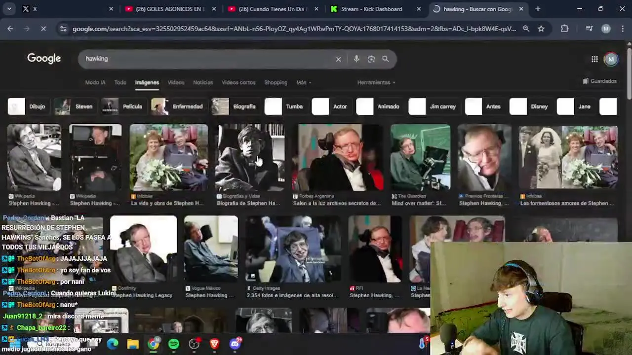Start voice search with the microphone icon
This screenshot has height=355, width=632.
(x=356, y=59)
